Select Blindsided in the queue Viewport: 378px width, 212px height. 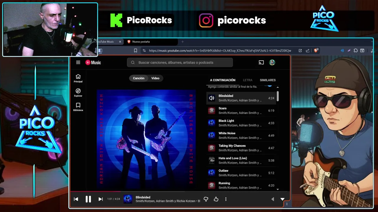241,98
